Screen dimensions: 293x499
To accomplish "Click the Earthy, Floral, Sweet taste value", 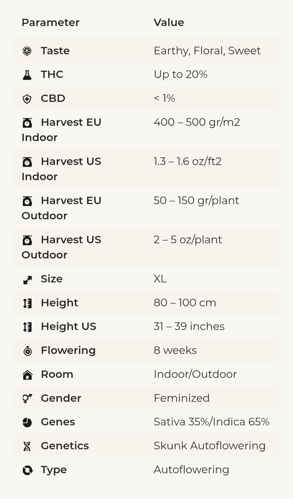I will [x=207, y=51].
